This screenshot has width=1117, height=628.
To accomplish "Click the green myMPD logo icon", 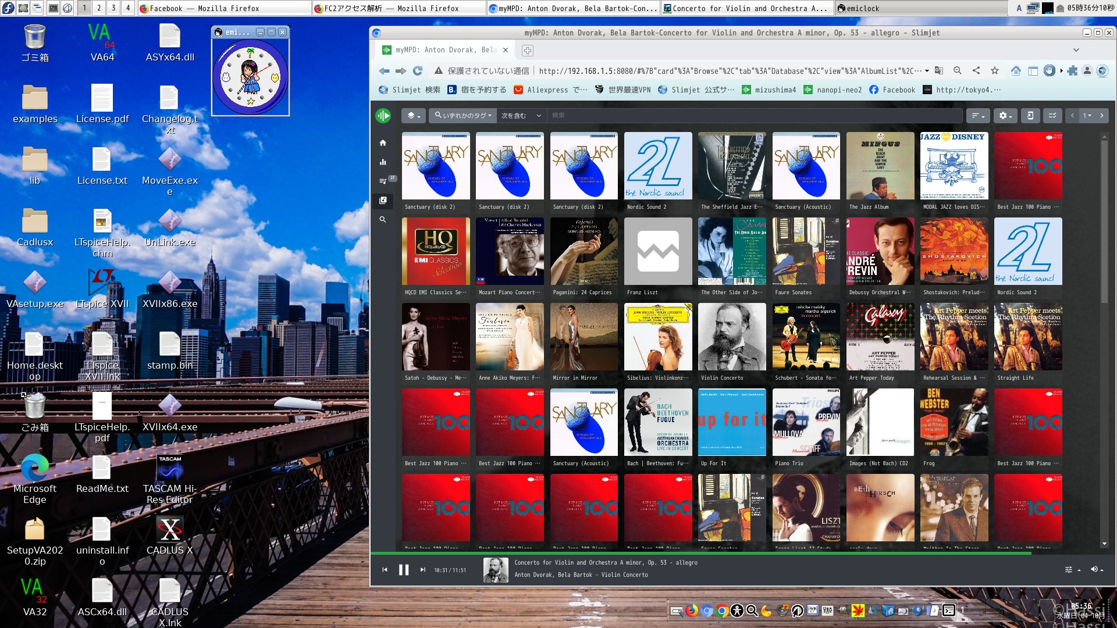I will (x=383, y=116).
